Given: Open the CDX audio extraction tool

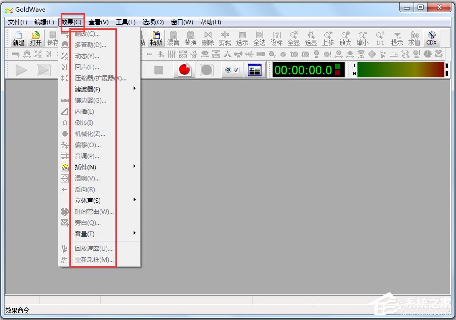Looking at the screenshot, I should pyautogui.click(x=431, y=38).
